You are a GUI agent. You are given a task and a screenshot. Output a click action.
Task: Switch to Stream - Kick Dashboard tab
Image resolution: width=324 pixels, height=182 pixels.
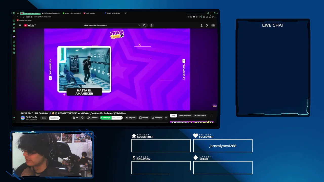(x=72, y=13)
